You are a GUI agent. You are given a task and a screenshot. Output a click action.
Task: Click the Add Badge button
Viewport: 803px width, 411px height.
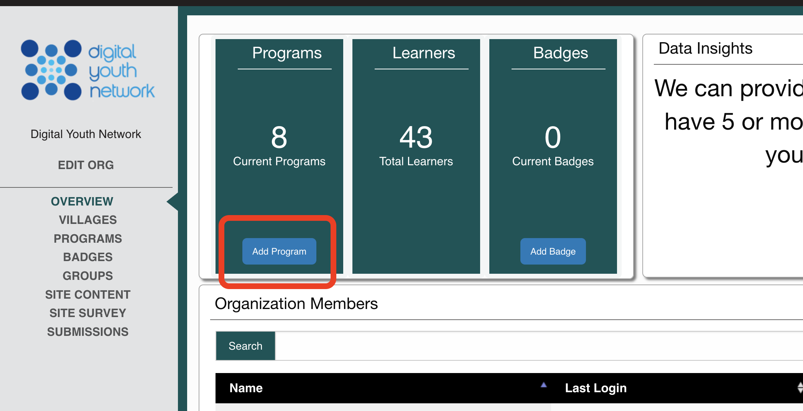click(x=553, y=251)
